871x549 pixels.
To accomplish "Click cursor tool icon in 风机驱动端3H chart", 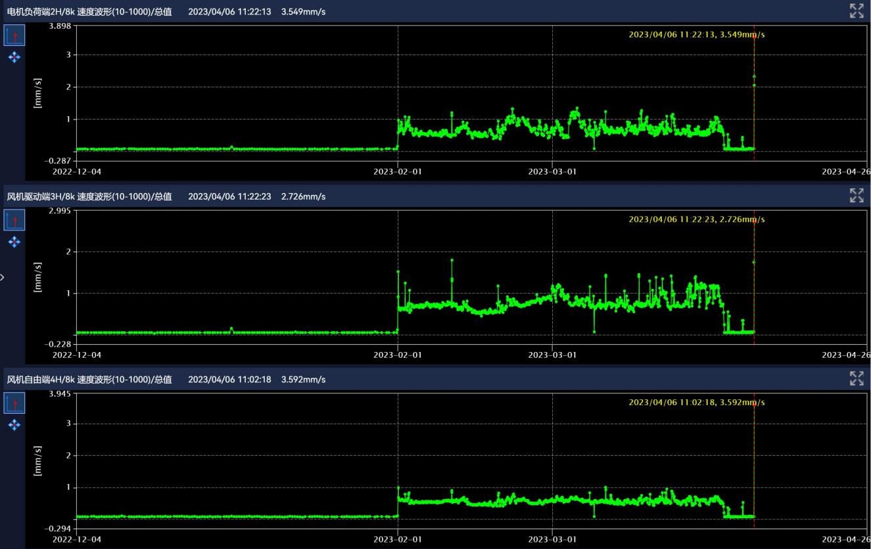I will point(14,220).
